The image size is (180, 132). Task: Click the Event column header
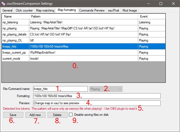click(x=152, y=16)
